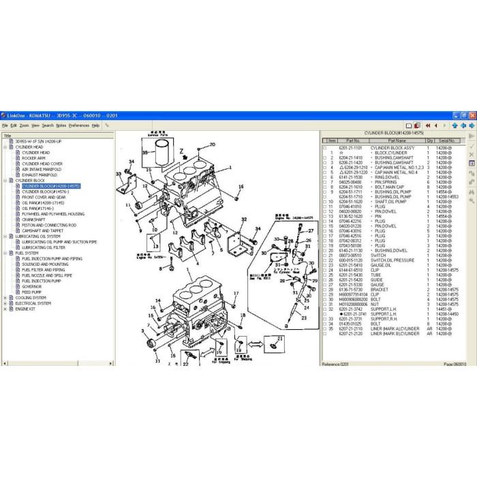Select OIL PAN(#17146-) in tree
The width and height of the screenshot is (477, 477).
click(37, 209)
